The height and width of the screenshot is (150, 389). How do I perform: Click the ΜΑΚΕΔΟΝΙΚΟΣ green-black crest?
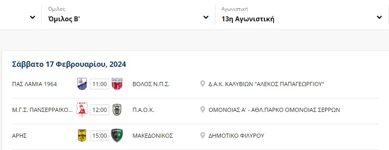117,135
